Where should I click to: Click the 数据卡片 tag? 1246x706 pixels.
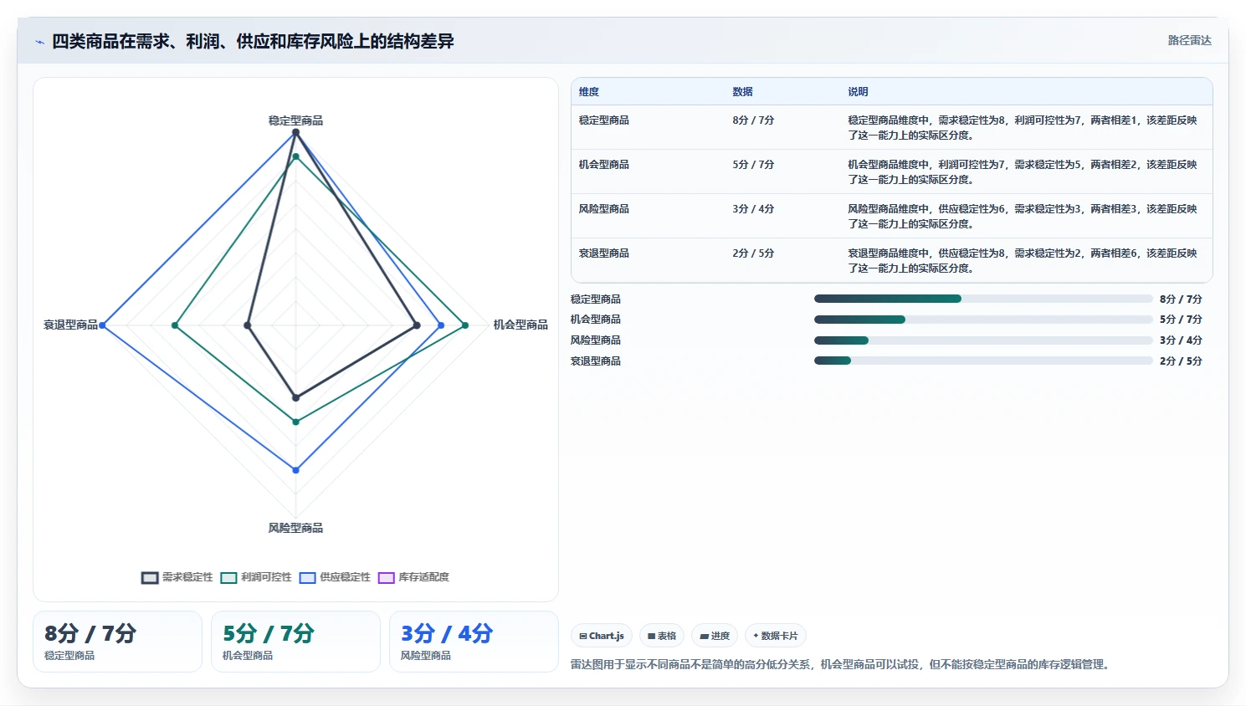pyautogui.click(x=776, y=636)
